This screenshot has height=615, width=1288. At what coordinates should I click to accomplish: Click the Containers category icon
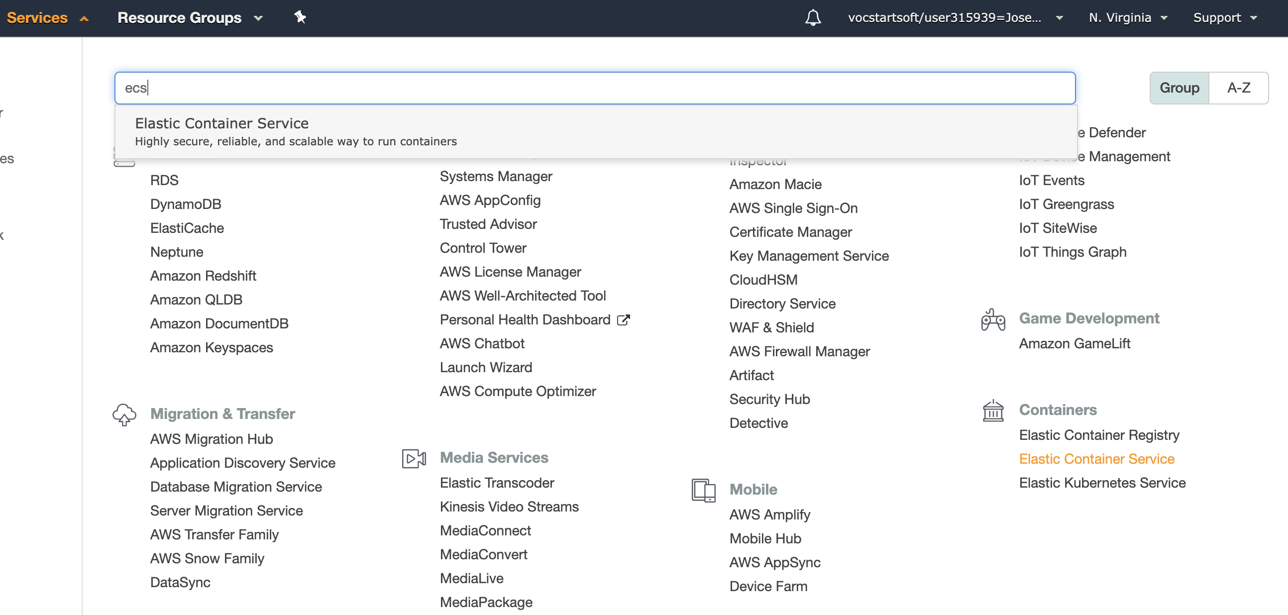[992, 411]
